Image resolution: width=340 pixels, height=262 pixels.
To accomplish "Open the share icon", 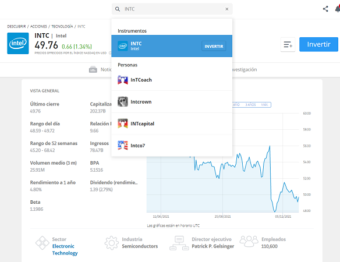I will (x=325, y=9).
